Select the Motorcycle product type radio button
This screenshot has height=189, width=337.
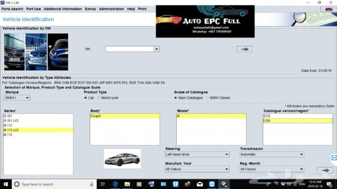tap(98, 98)
